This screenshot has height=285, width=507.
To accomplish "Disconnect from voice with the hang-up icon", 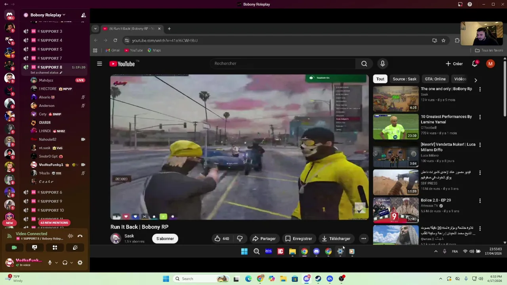I will [80, 236].
